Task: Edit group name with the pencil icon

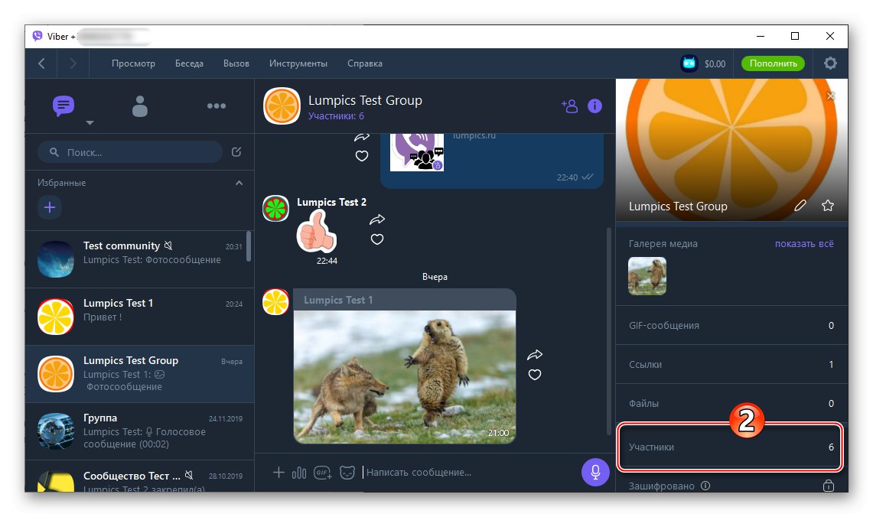Action: [x=800, y=206]
